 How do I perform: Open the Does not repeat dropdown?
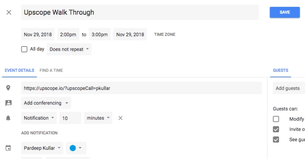[x=69, y=49]
